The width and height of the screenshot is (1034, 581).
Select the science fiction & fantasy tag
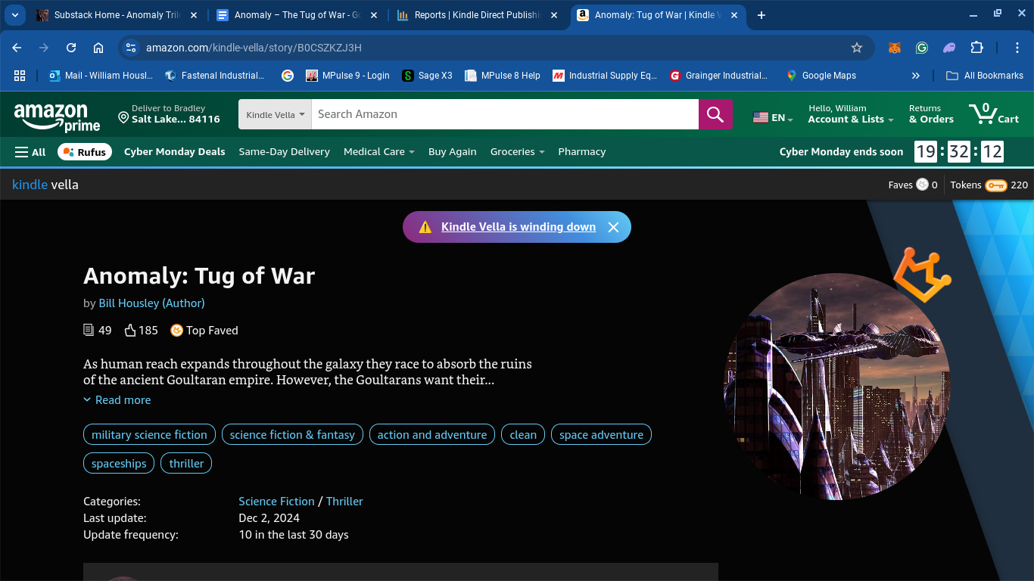point(292,435)
